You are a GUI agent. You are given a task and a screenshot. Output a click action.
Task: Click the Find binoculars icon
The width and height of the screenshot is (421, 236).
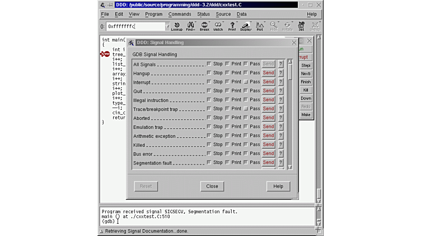point(190,26)
